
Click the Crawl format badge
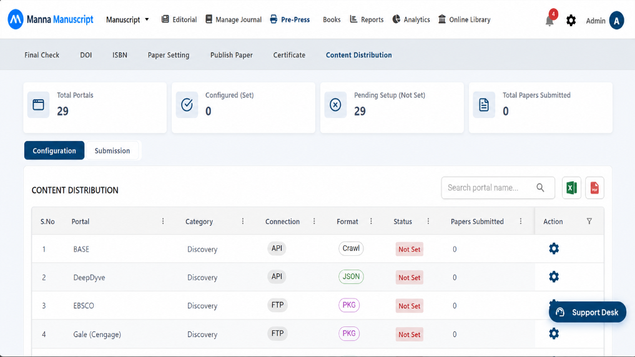pyautogui.click(x=351, y=248)
